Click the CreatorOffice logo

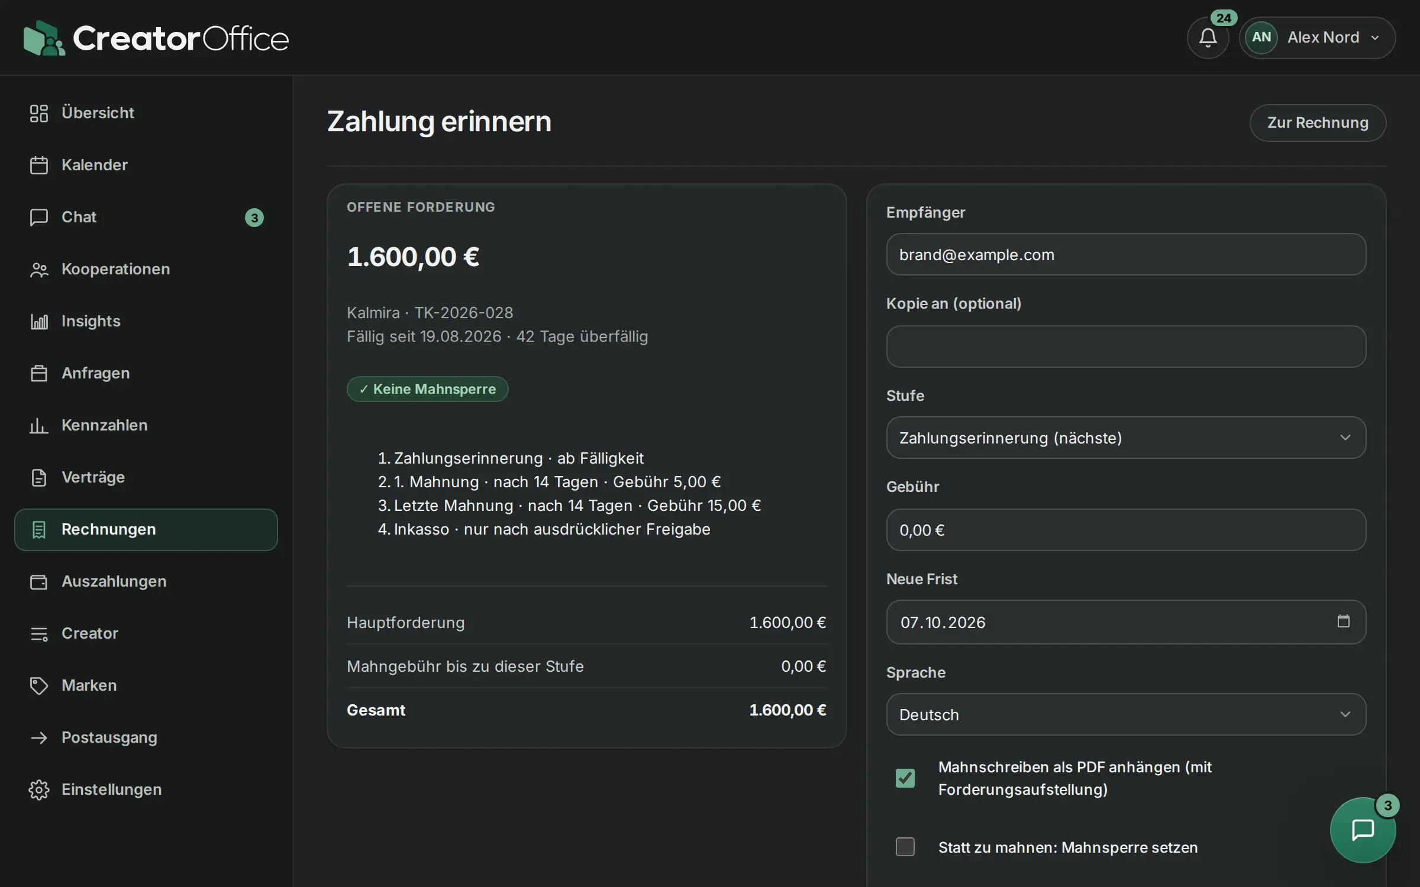(156, 38)
